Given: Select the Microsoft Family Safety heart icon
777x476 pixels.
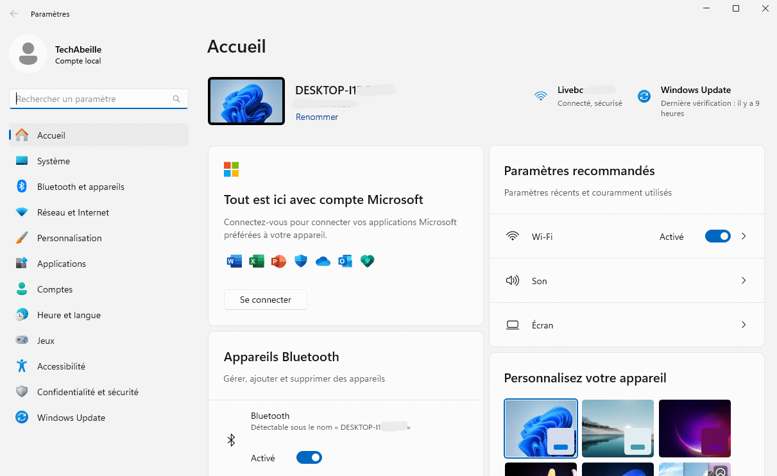Looking at the screenshot, I should pyautogui.click(x=367, y=261).
